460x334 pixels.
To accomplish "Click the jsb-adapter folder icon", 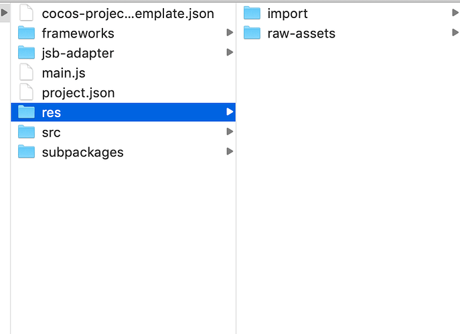I will click(26, 53).
